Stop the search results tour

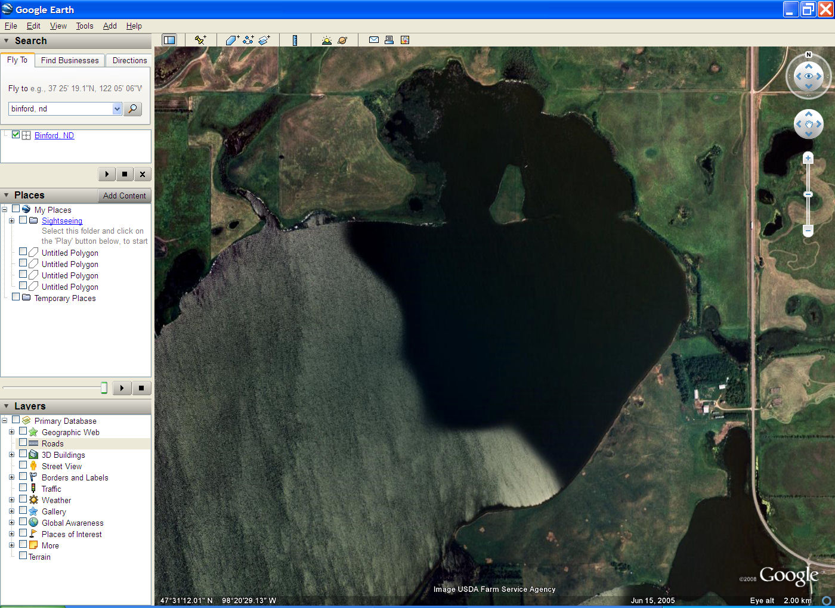point(124,174)
